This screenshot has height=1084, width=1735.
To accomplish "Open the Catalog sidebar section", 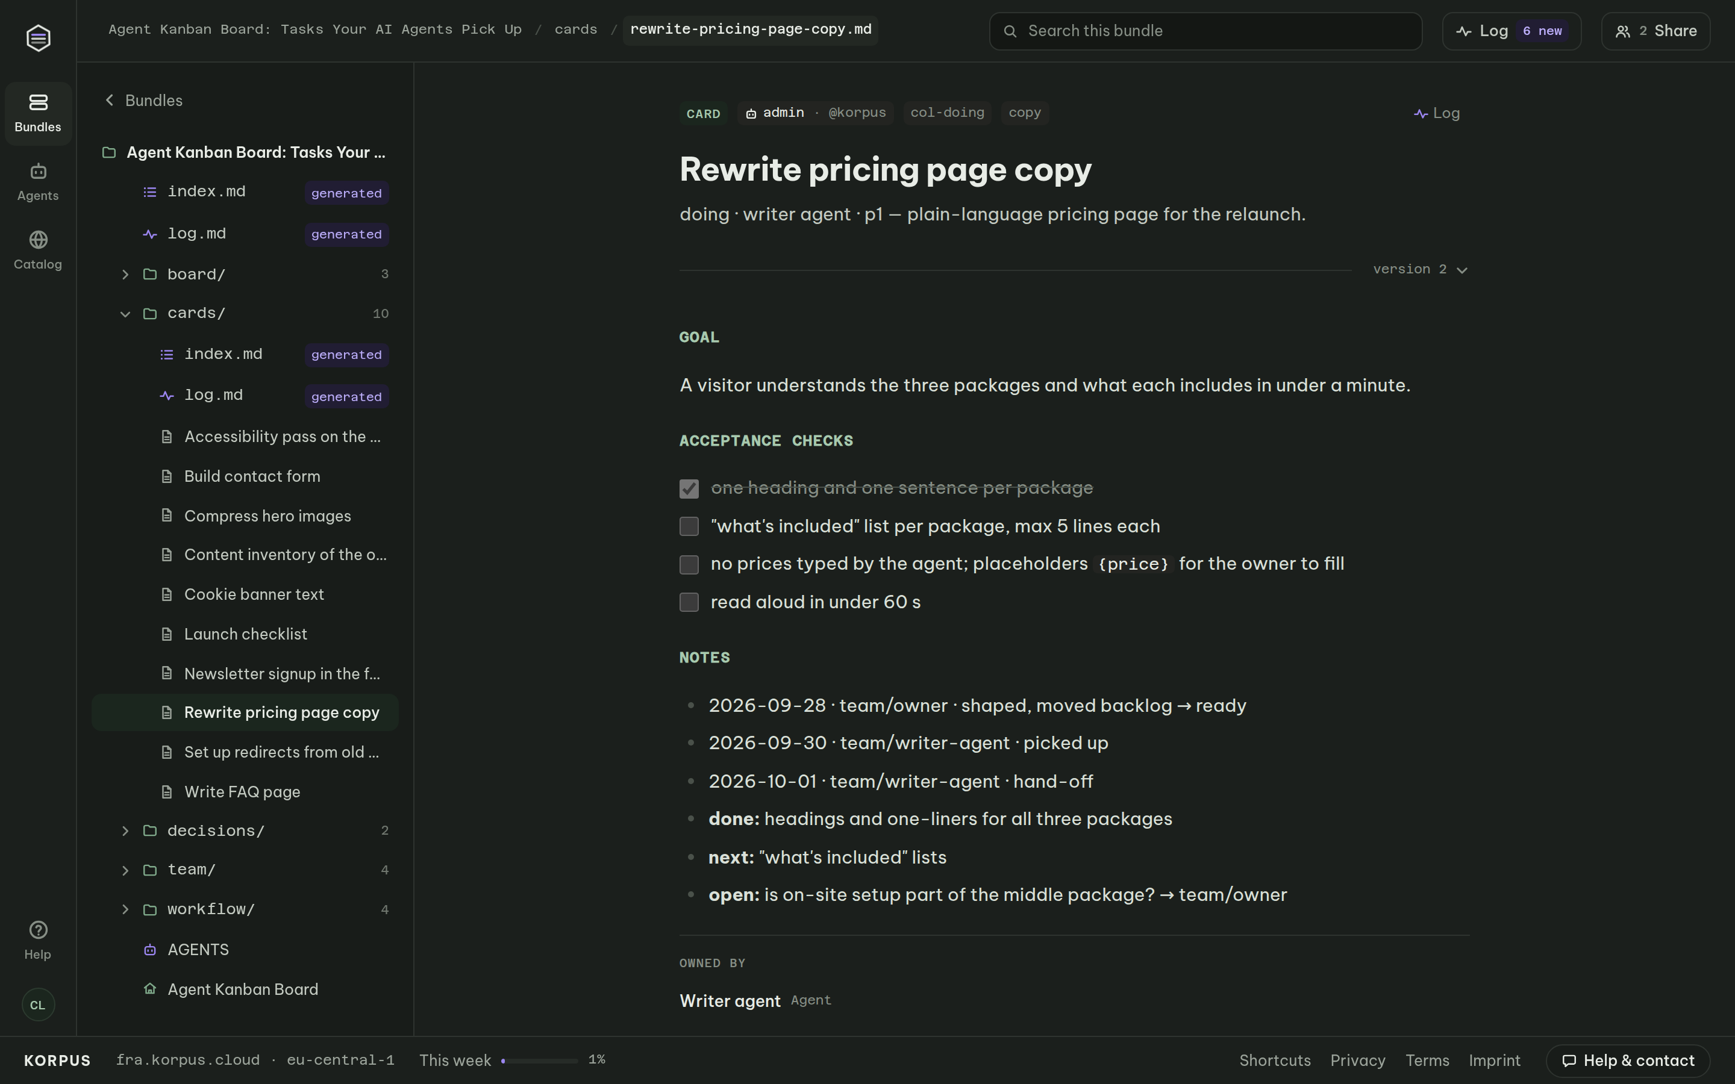I will click(x=38, y=250).
